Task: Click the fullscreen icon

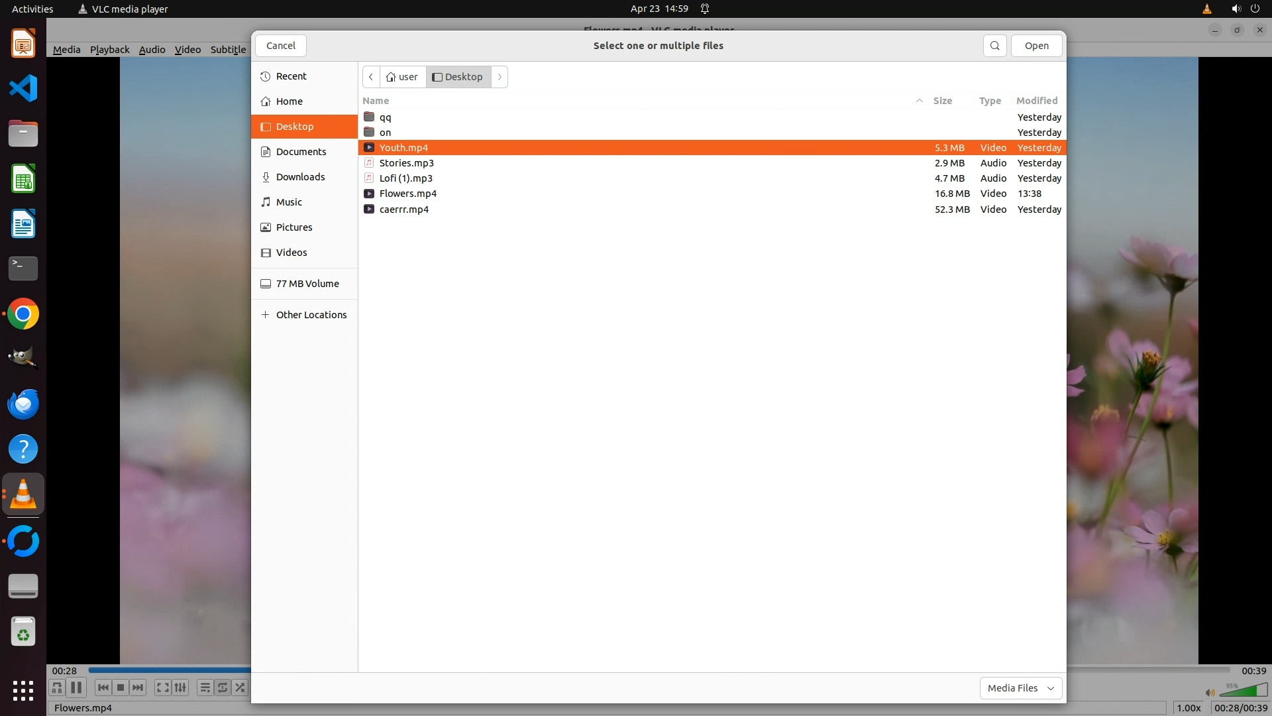Action: pos(162,687)
